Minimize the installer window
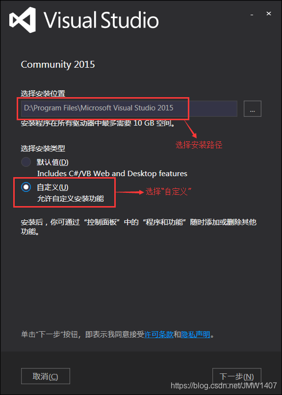This screenshot has width=282, height=395. (252, 15)
